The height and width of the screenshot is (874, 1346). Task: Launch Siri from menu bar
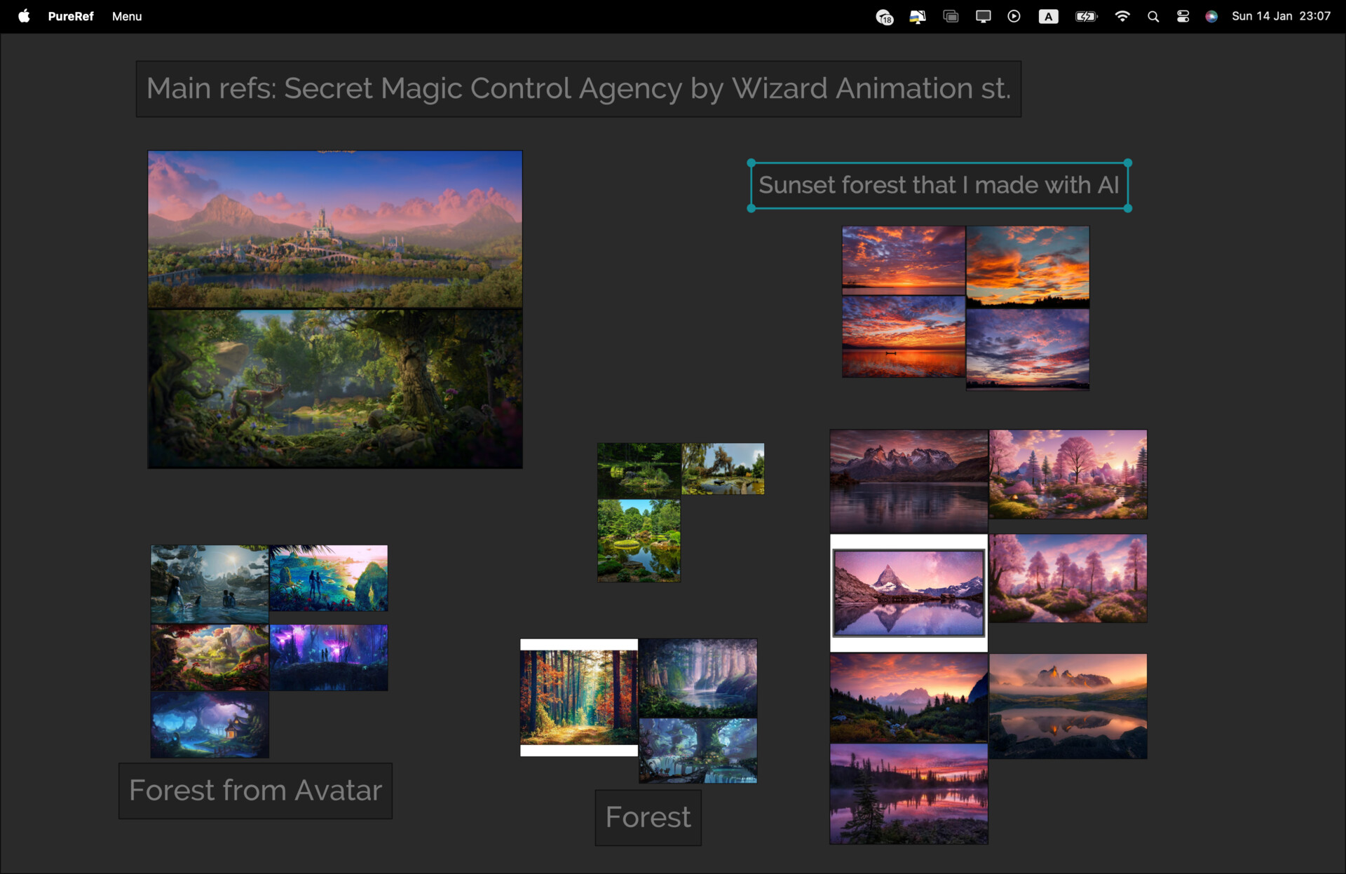coord(1211,16)
